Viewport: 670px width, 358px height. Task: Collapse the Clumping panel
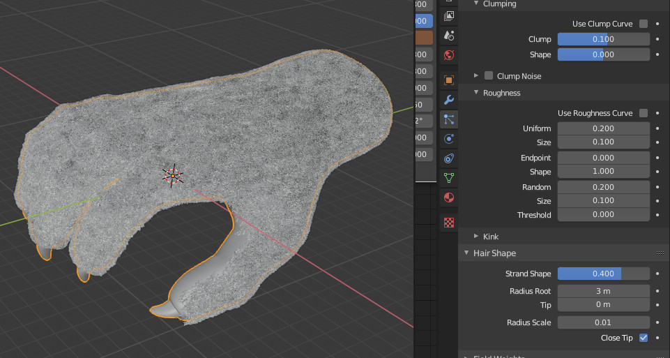[x=476, y=4]
